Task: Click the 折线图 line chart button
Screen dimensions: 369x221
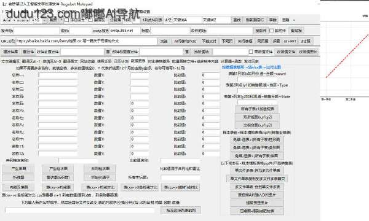Action: point(18,177)
